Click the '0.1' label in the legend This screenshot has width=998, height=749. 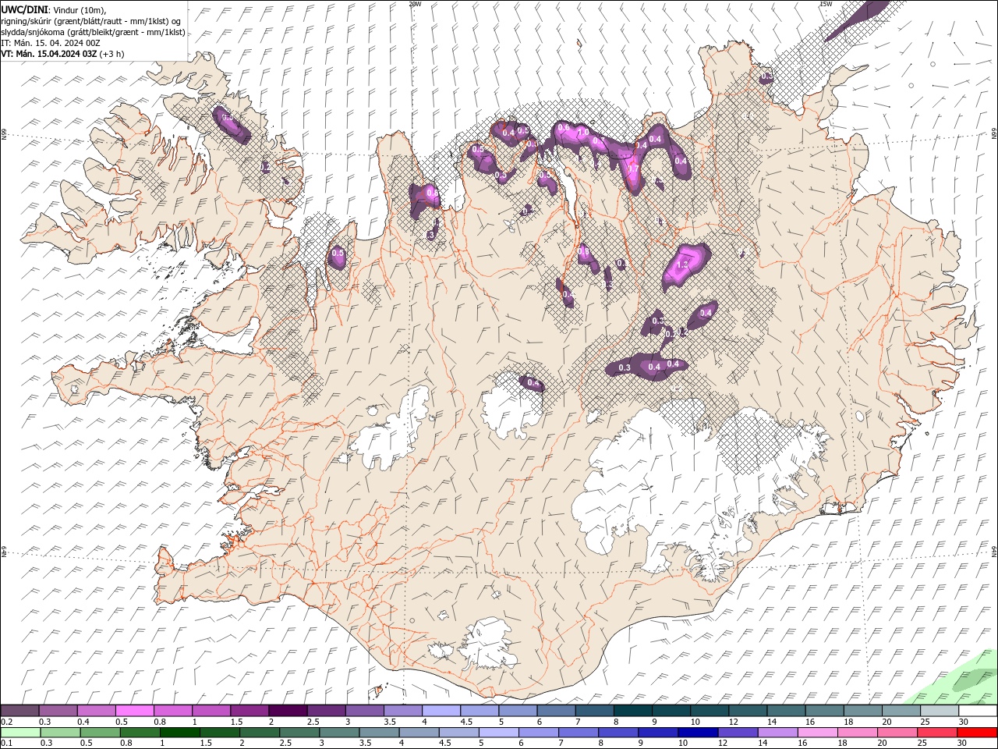point(7,744)
